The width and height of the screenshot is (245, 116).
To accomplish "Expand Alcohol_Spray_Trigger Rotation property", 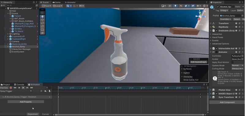I will coord(3,97).
